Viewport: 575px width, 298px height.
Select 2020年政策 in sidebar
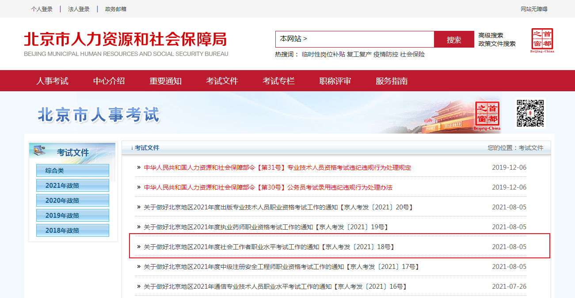pyautogui.click(x=72, y=201)
